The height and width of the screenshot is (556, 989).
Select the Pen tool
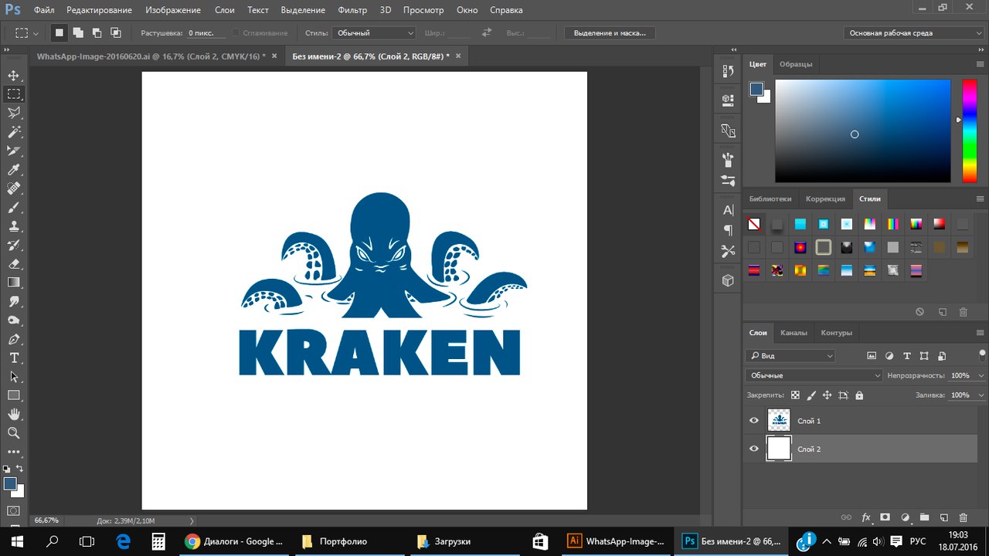point(14,340)
